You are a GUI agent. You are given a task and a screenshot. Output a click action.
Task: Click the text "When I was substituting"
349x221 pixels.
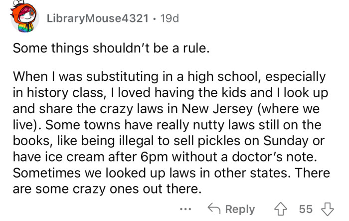72,77
